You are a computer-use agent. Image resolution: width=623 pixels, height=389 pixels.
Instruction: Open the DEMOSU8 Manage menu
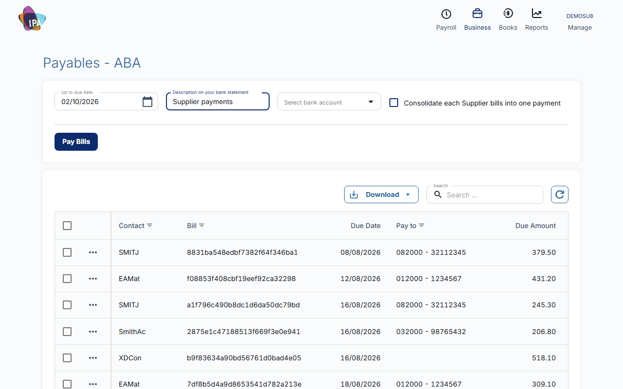pyautogui.click(x=580, y=22)
